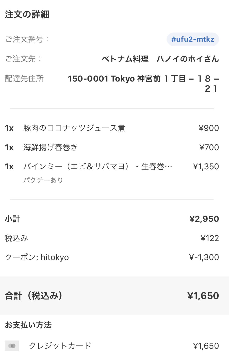Viewport: 229px width, 362px height.
Task: Tap the お支払い方法 heading
Action: [28, 325]
